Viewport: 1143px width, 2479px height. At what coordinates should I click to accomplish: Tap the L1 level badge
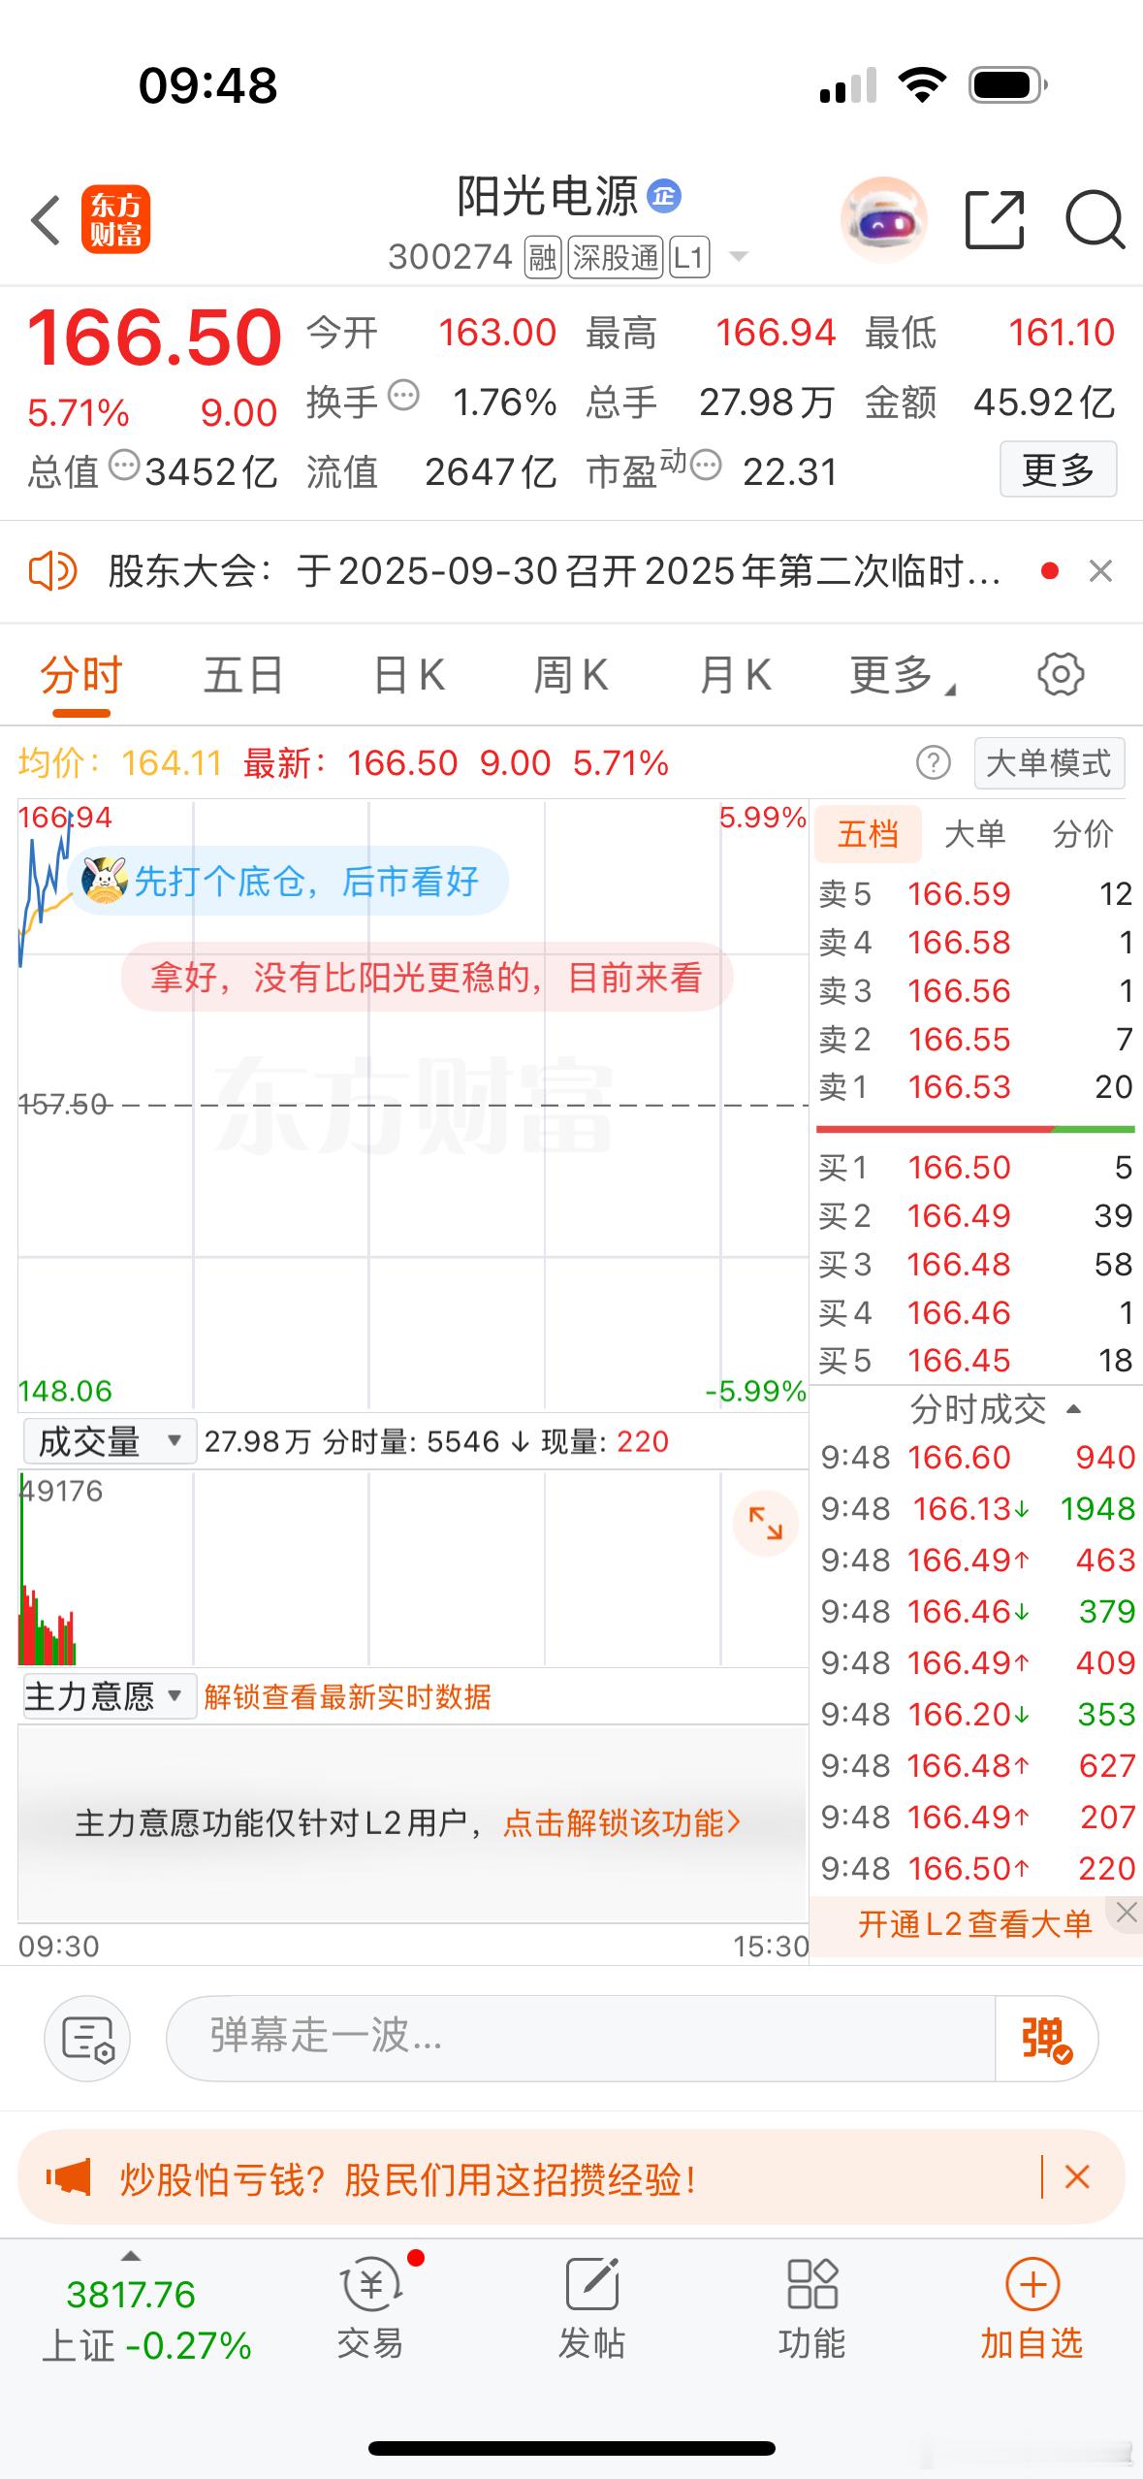(688, 258)
